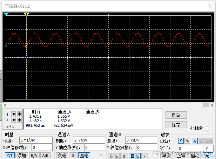The image size is (216, 159).
Task: Move cursor T1 left with arrow
Action: (14, 114)
